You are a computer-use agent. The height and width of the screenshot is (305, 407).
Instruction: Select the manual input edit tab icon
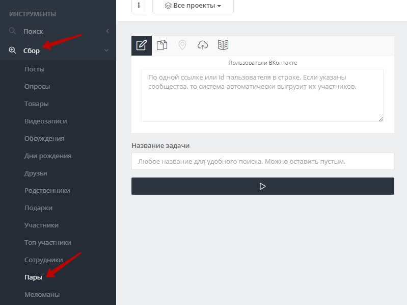tap(142, 46)
